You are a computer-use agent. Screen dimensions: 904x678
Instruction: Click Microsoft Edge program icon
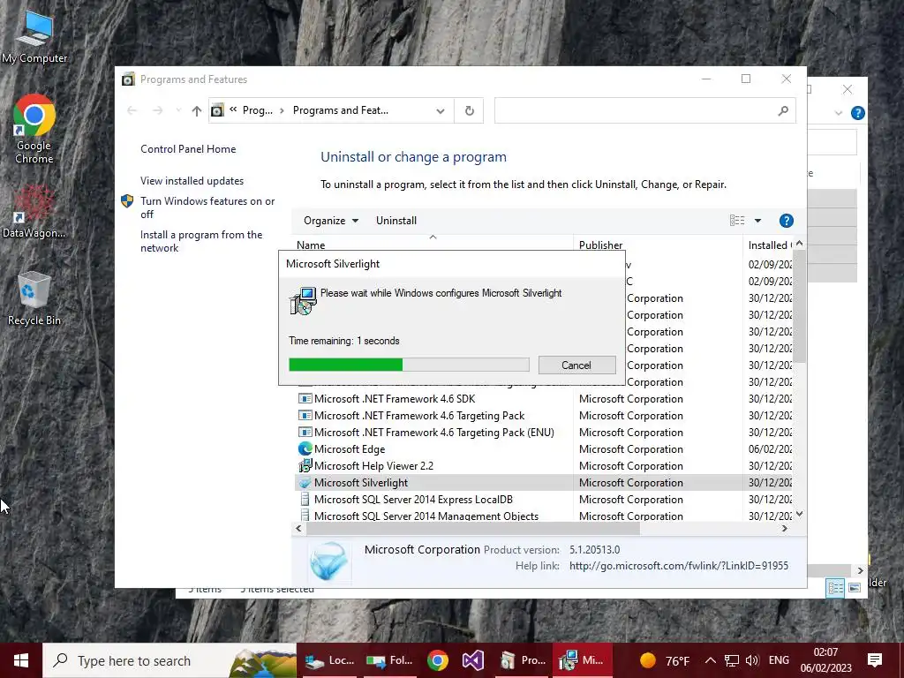point(305,449)
